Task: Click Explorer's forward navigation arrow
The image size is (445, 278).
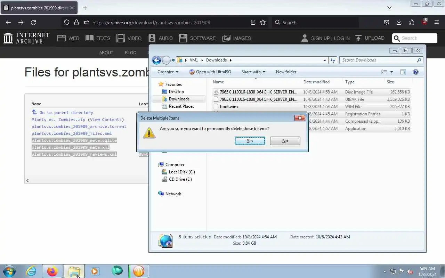Action: point(166,60)
